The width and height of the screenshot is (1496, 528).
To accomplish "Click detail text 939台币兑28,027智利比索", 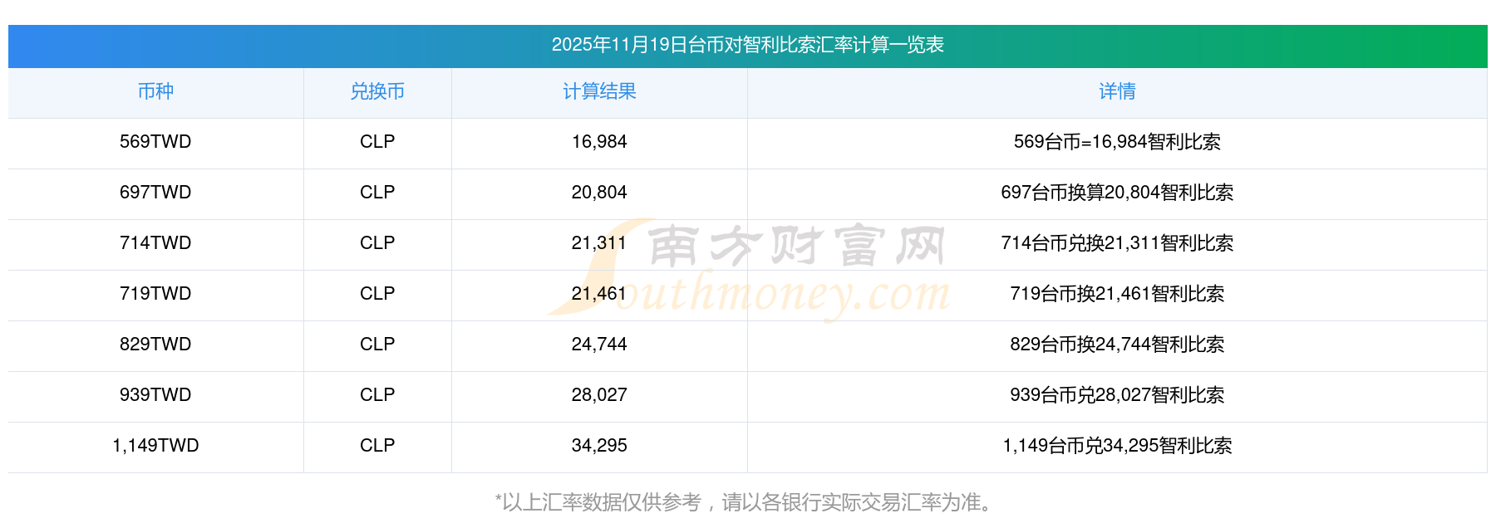I will (x=1117, y=395).
